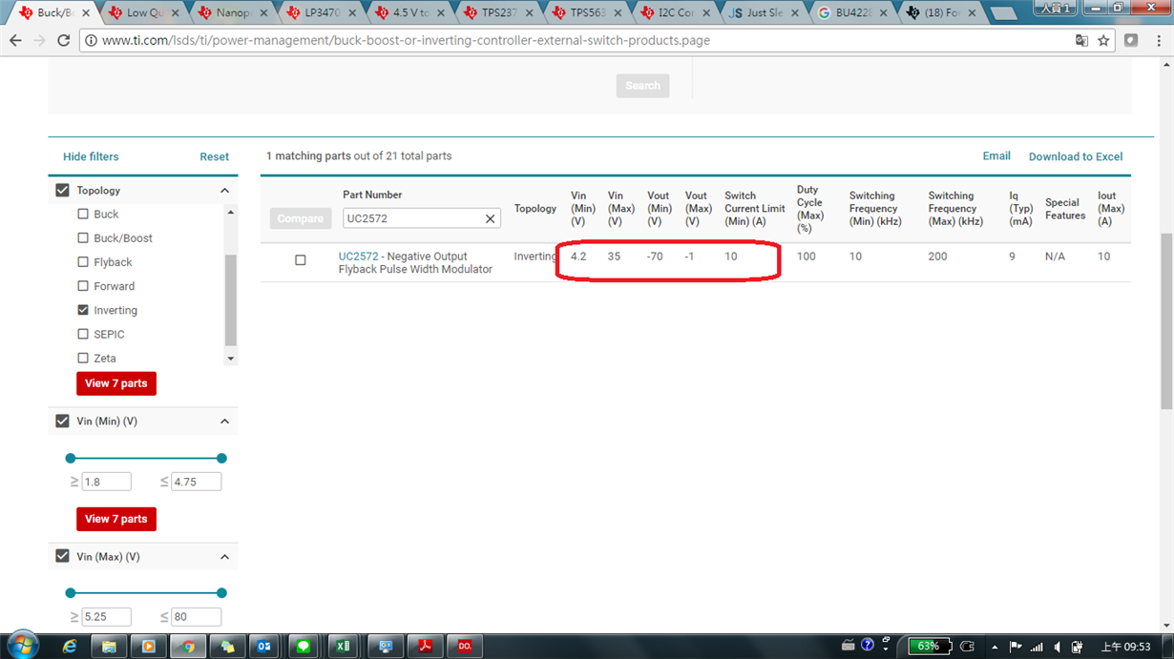Click the battery 63% indicator
1174x659 pixels.
[928, 646]
